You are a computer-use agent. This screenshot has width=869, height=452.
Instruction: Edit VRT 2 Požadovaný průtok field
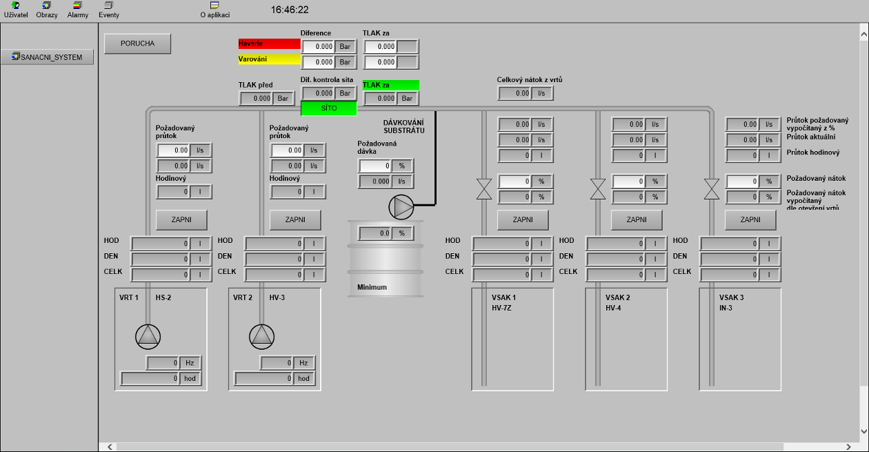click(287, 150)
